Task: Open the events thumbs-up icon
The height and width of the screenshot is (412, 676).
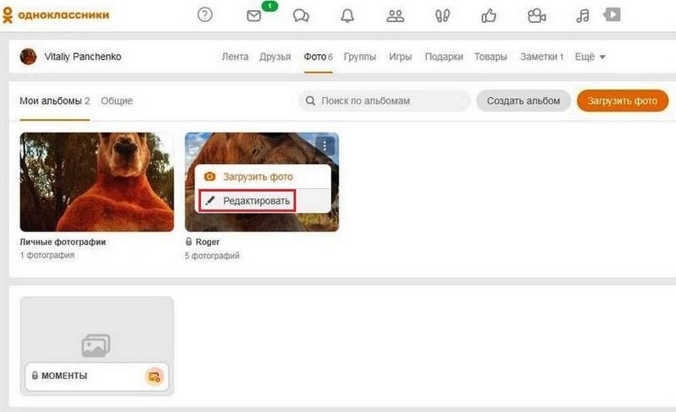Action: click(x=489, y=16)
